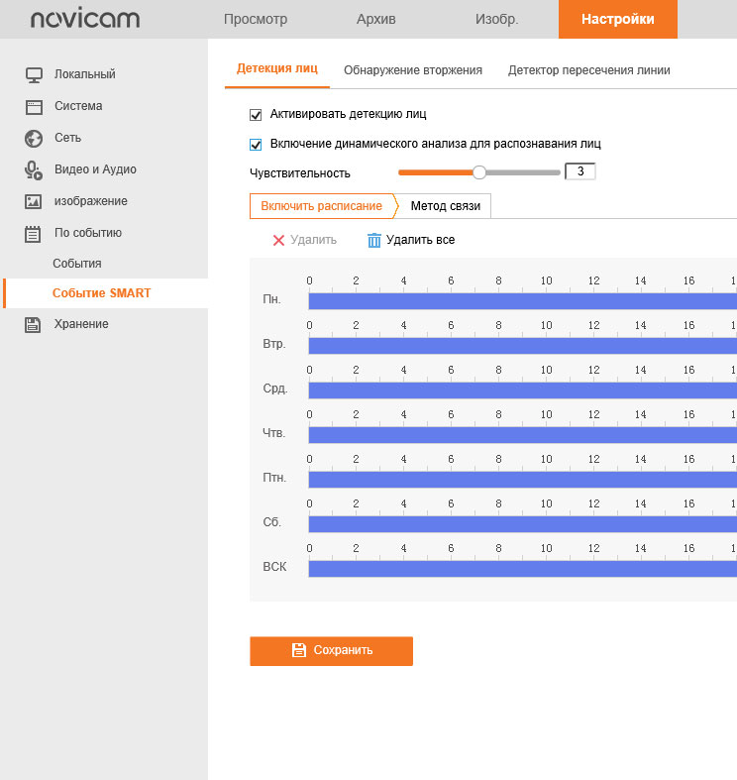Click the trash icon for Удалить все
Image resolution: width=737 pixels, height=780 pixels.
374,240
